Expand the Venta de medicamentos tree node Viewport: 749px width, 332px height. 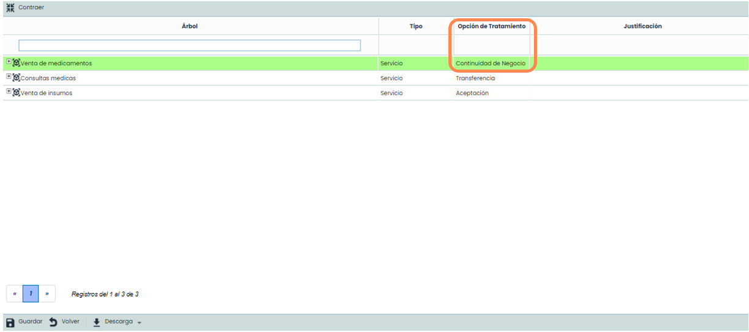pos(9,62)
